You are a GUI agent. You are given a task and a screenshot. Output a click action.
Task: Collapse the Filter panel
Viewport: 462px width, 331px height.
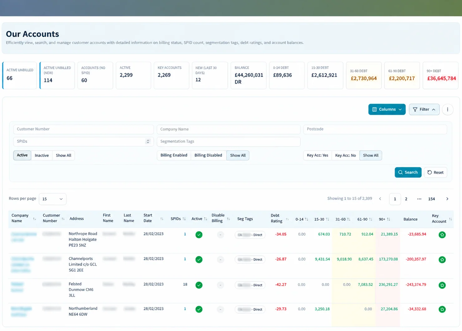pyautogui.click(x=424, y=109)
